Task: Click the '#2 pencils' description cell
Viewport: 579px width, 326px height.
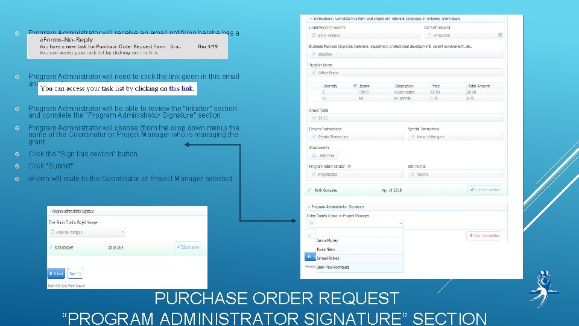Action: 402,98
